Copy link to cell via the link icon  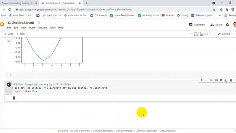point(211,80)
